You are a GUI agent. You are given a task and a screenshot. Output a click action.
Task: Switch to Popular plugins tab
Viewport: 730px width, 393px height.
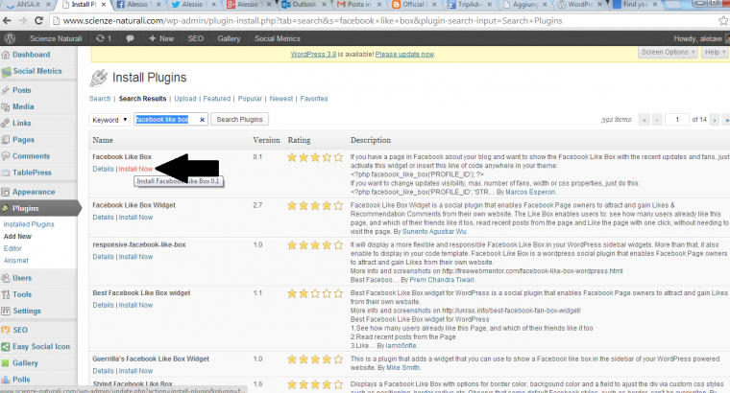click(x=250, y=99)
